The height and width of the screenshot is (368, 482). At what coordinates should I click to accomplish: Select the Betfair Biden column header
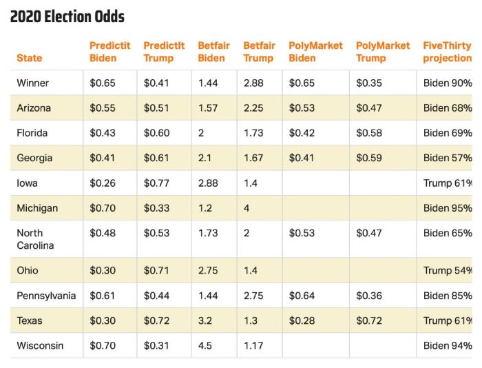(213, 52)
